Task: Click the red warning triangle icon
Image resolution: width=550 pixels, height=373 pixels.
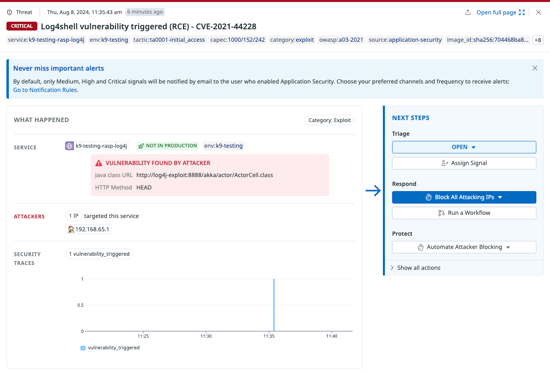Action: (x=98, y=163)
